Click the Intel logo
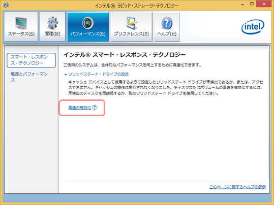 point(253,27)
